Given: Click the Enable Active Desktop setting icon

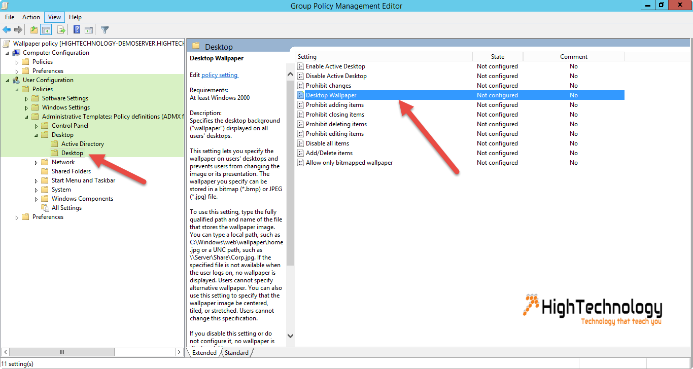Looking at the screenshot, I should (301, 66).
